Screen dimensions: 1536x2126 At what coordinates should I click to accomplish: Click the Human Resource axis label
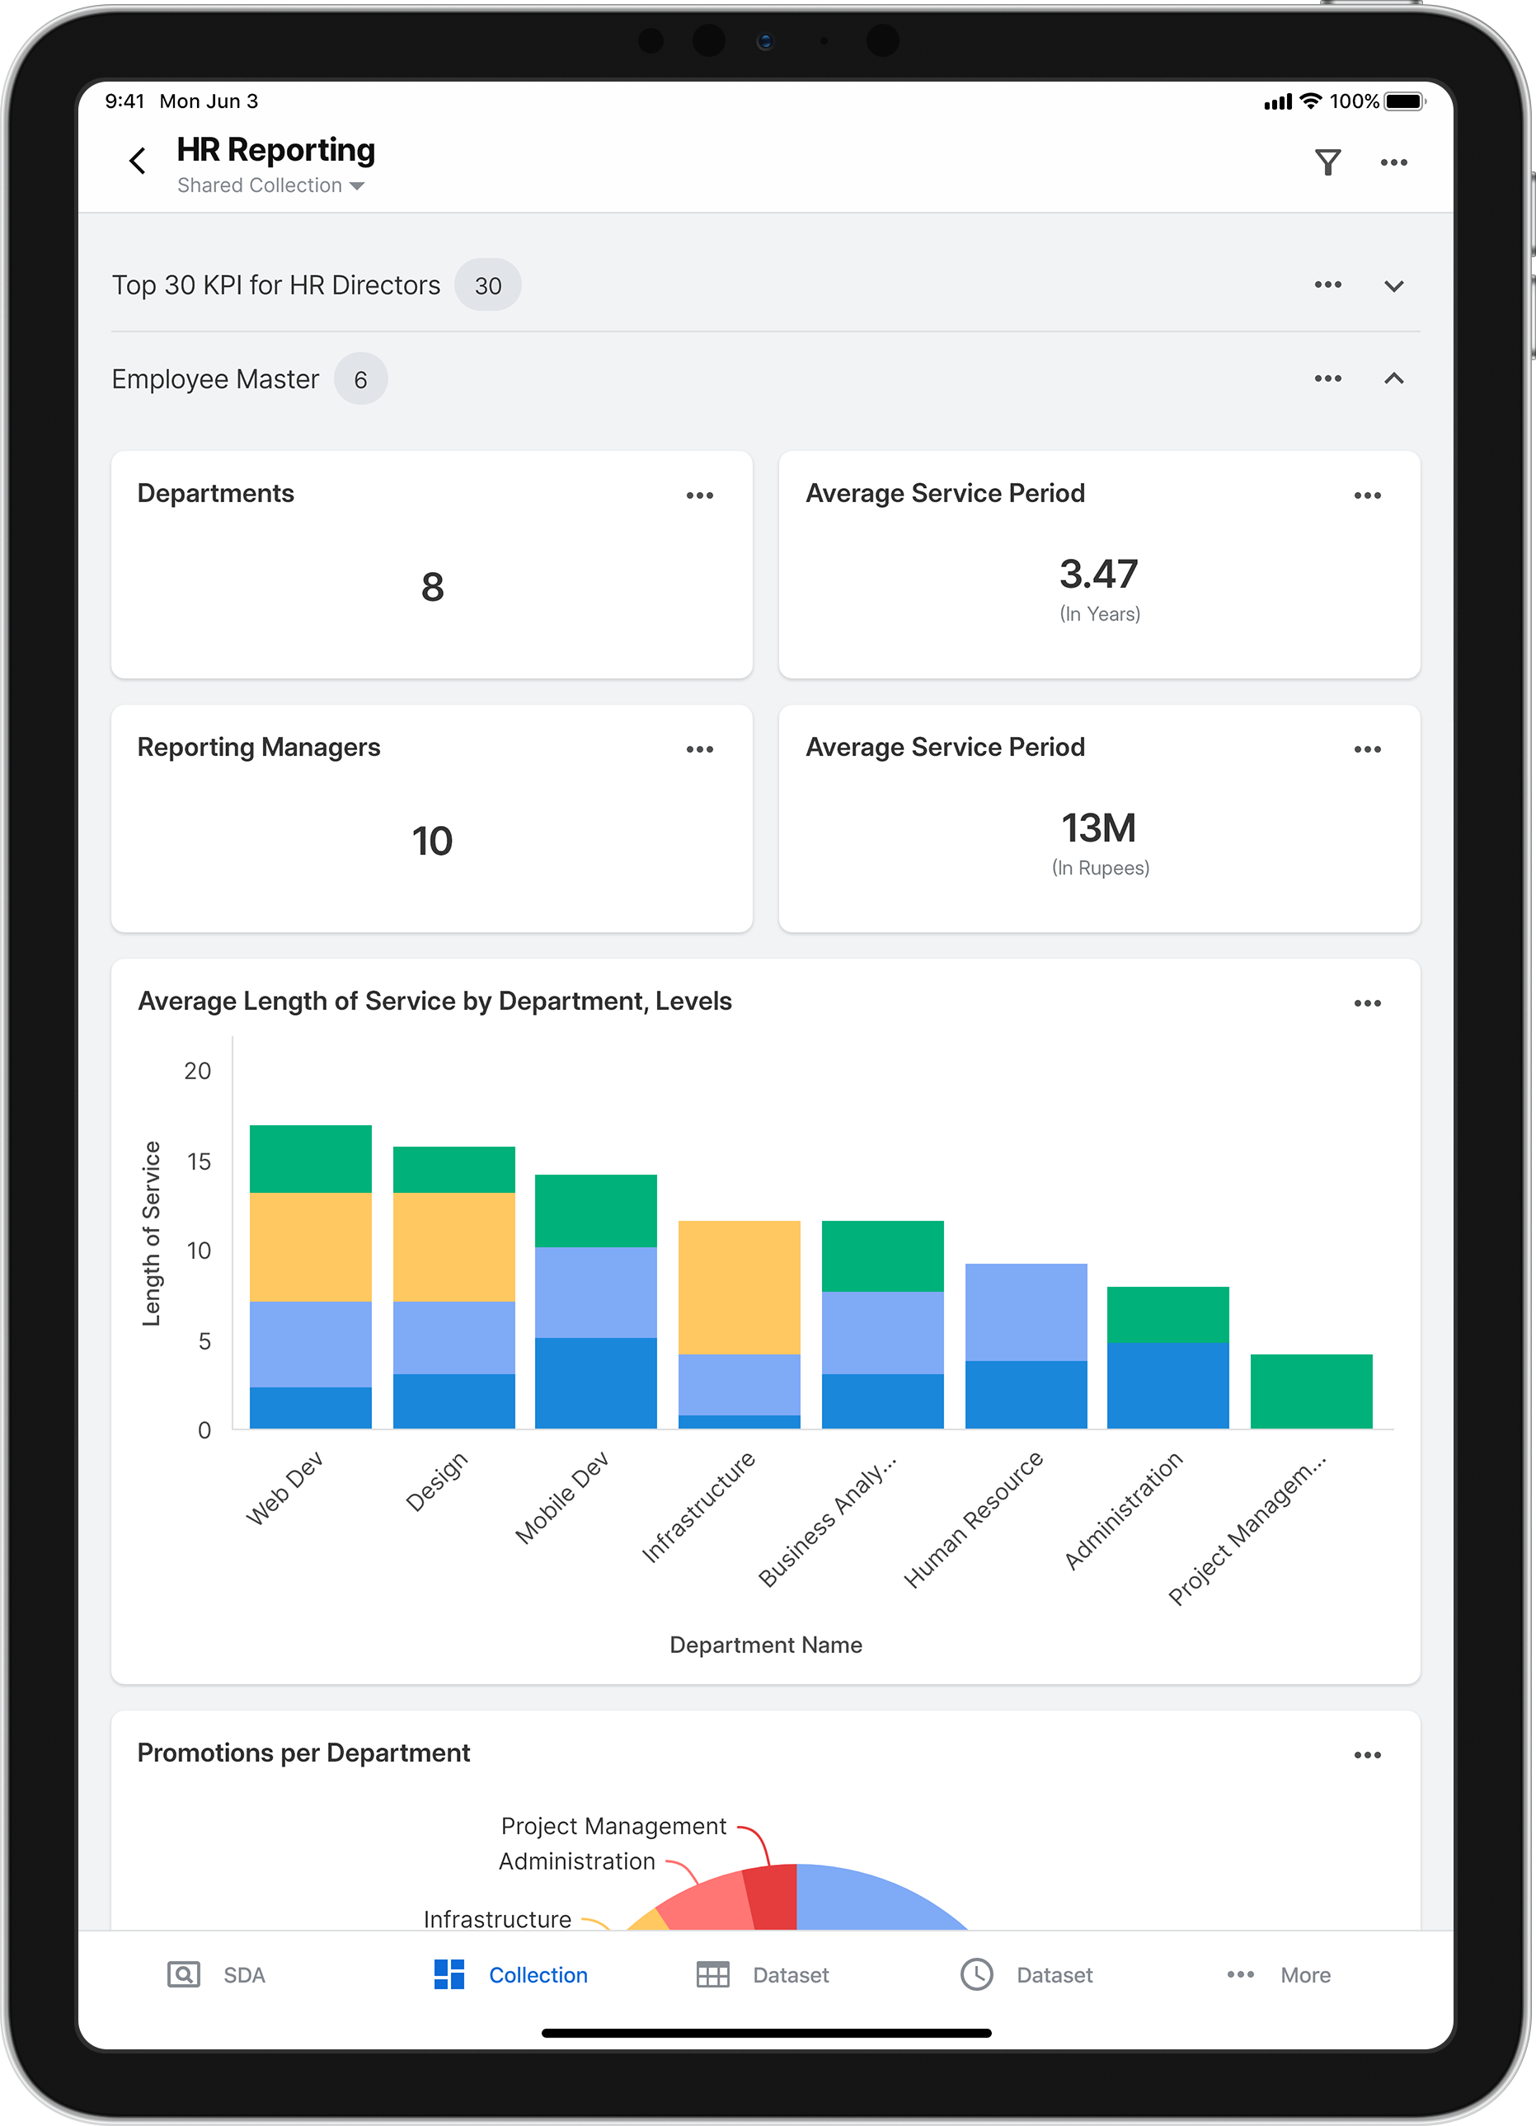click(x=972, y=1519)
